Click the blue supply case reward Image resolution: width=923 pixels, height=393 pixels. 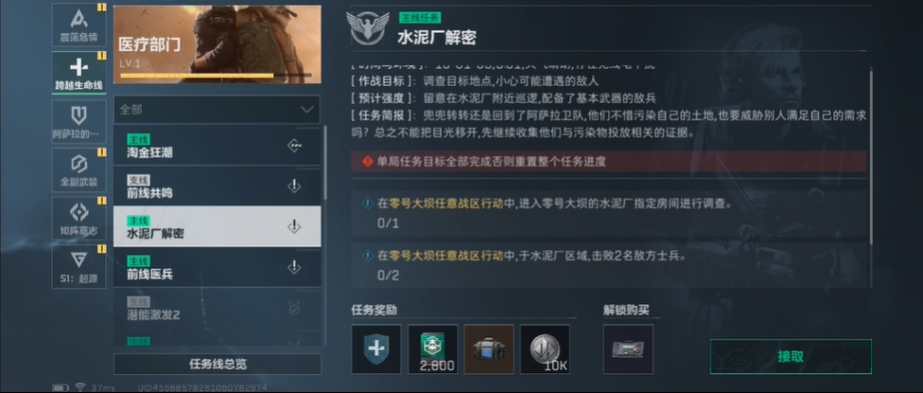489,349
